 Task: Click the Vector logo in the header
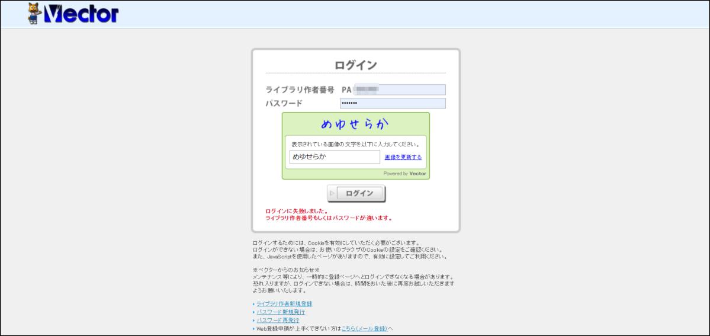click(73, 13)
